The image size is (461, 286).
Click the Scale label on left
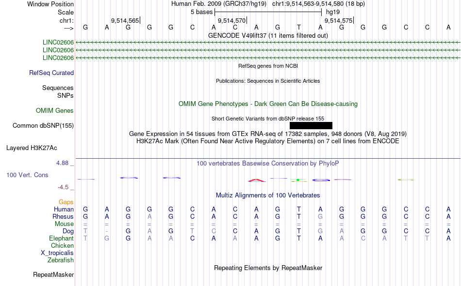click(x=66, y=12)
